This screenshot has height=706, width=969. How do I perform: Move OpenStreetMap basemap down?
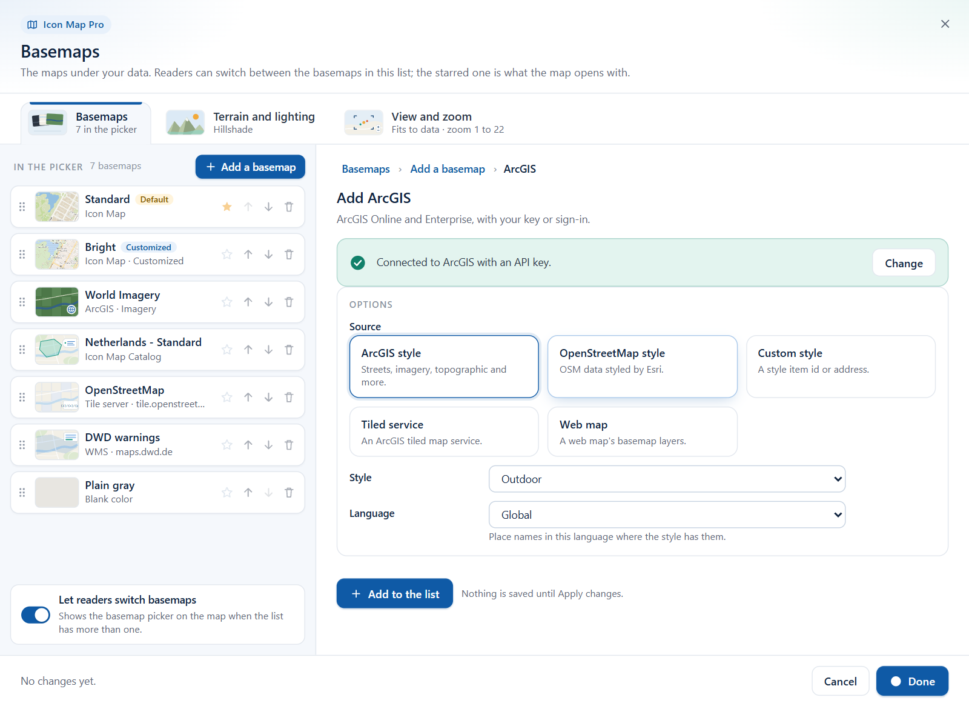(x=268, y=397)
